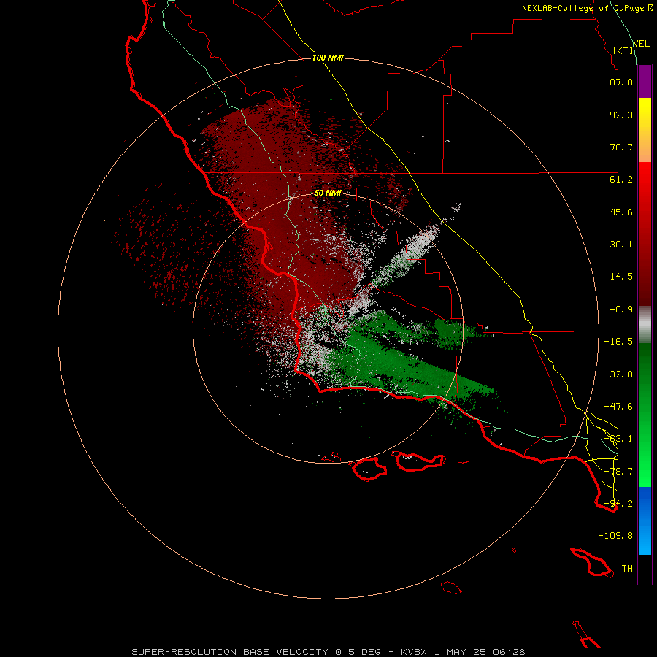The width and height of the screenshot is (657, 657).
Task: Select the black TH segment of the color bar
Action: click(645, 569)
